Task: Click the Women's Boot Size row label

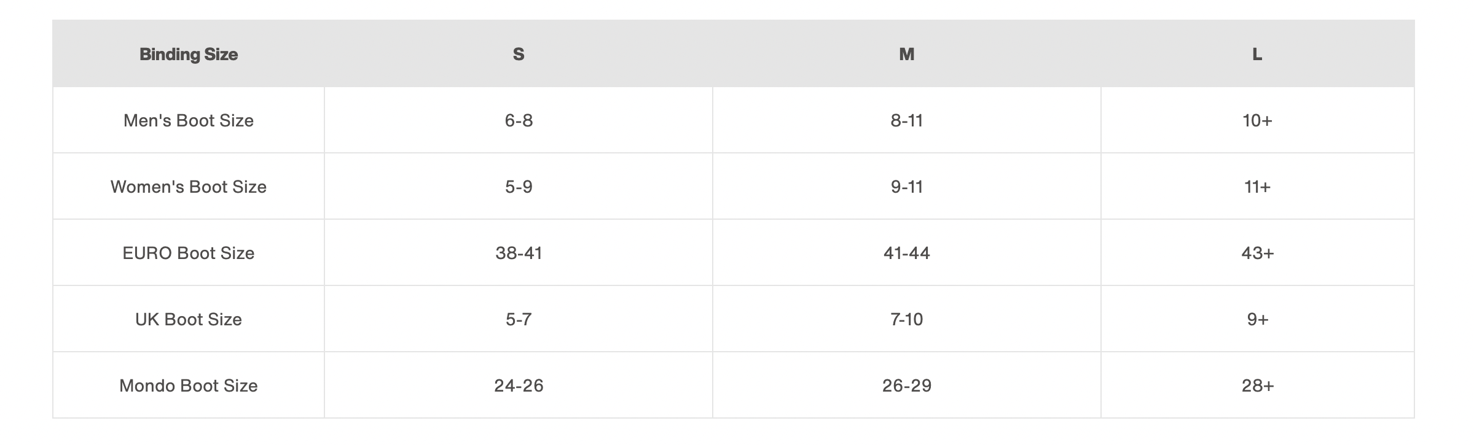Action: [189, 187]
